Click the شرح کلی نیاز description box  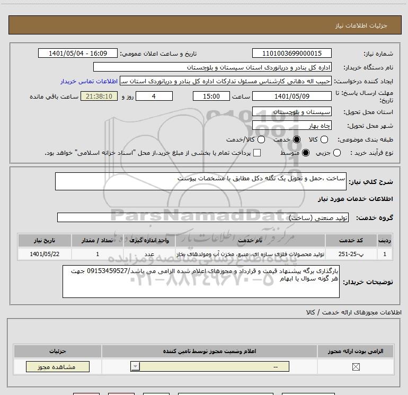[201, 181]
